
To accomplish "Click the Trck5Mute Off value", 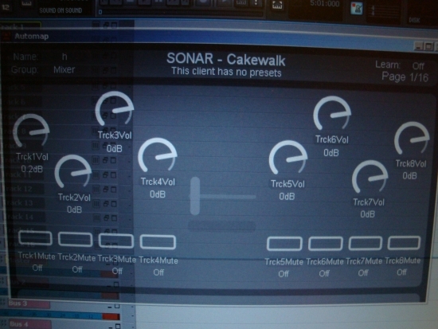I will point(284,274).
